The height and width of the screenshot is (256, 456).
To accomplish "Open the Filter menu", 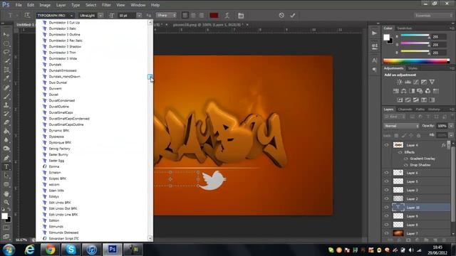I will 106,5.
